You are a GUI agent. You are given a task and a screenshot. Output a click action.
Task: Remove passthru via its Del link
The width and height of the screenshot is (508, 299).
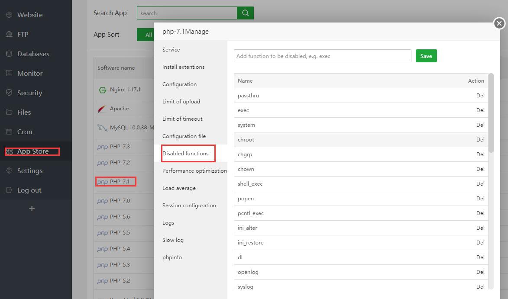(x=480, y=96)
